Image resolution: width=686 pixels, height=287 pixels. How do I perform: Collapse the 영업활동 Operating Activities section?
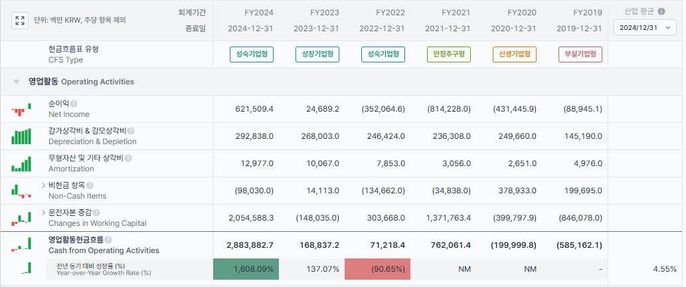click(17, 82)
